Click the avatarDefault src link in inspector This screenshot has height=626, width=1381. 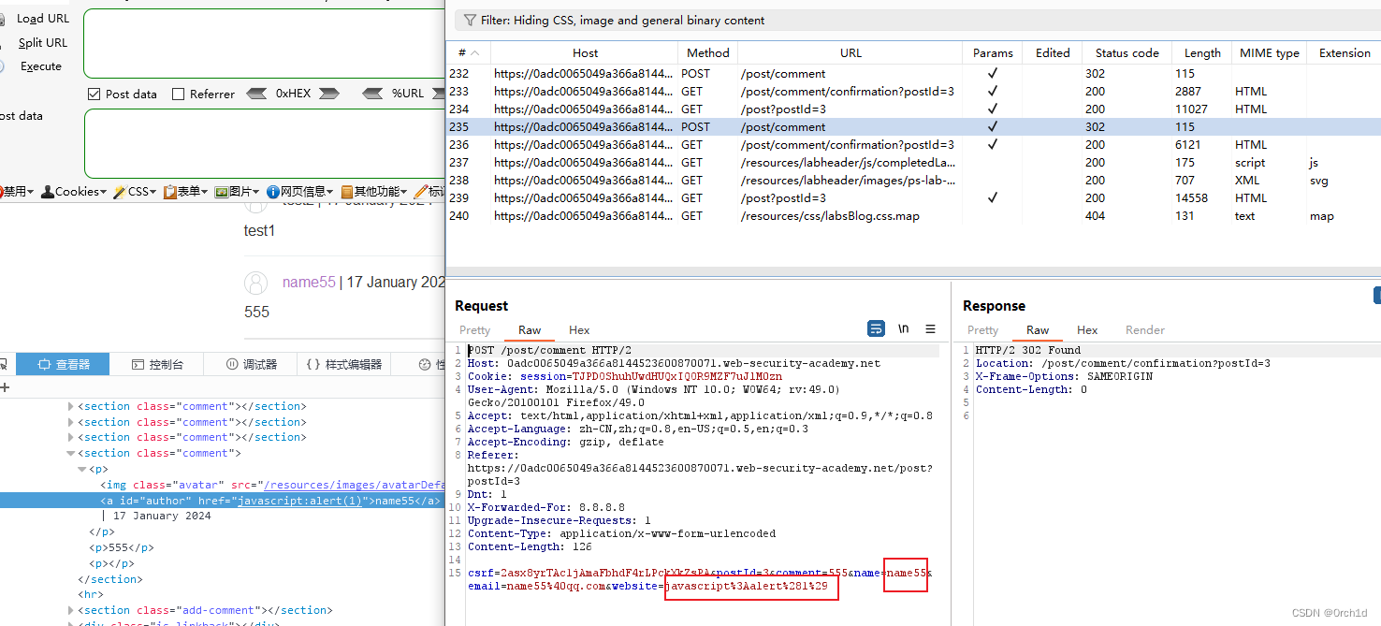click(354, 485)
